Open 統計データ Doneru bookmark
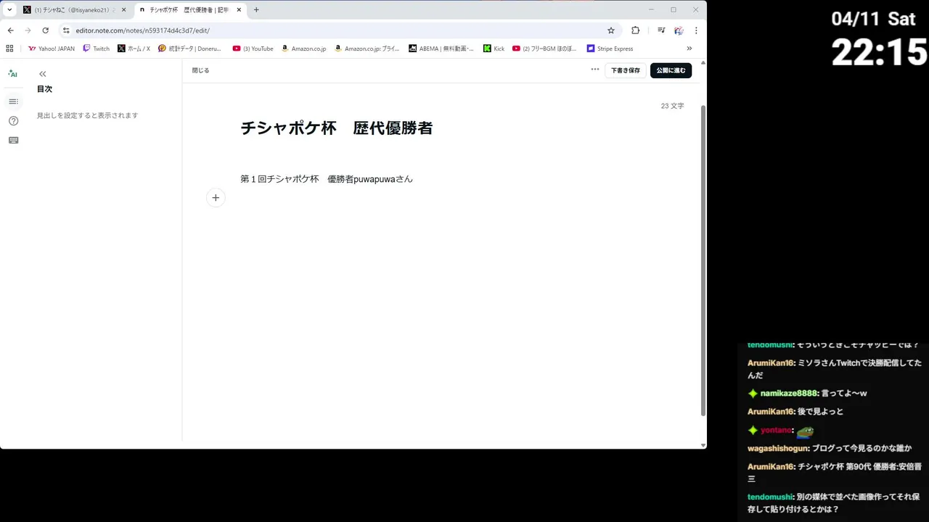The height and width of the screenshot is (522, 929). point(189,49)
